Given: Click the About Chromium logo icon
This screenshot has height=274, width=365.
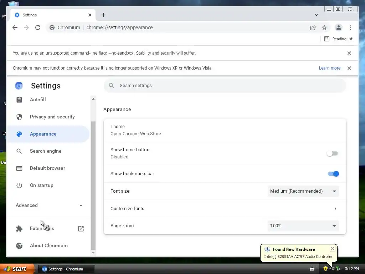Looking at the screenshot, I should pos(19,245).
